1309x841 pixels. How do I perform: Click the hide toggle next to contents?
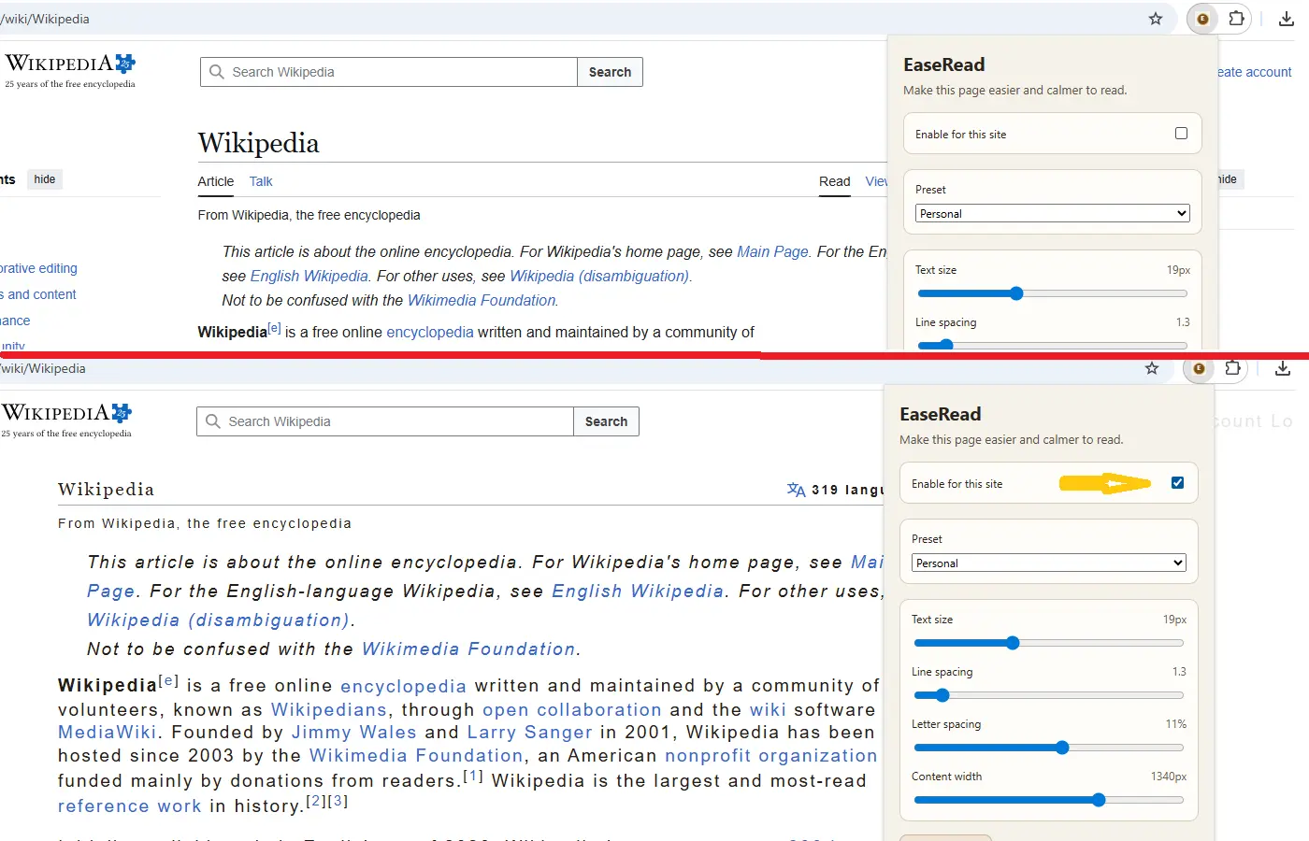(x=44, y=178)
